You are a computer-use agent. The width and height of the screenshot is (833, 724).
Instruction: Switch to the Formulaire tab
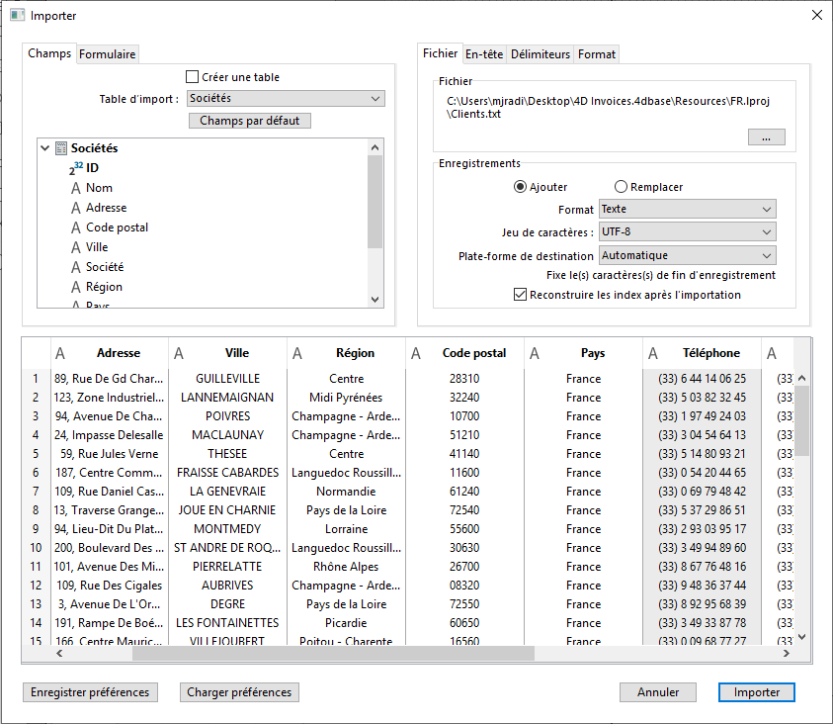click(x=108, y=54)
